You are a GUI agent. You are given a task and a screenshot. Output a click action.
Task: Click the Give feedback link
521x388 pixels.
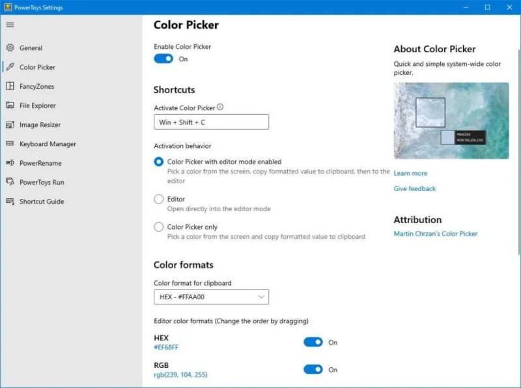[415, 188]
